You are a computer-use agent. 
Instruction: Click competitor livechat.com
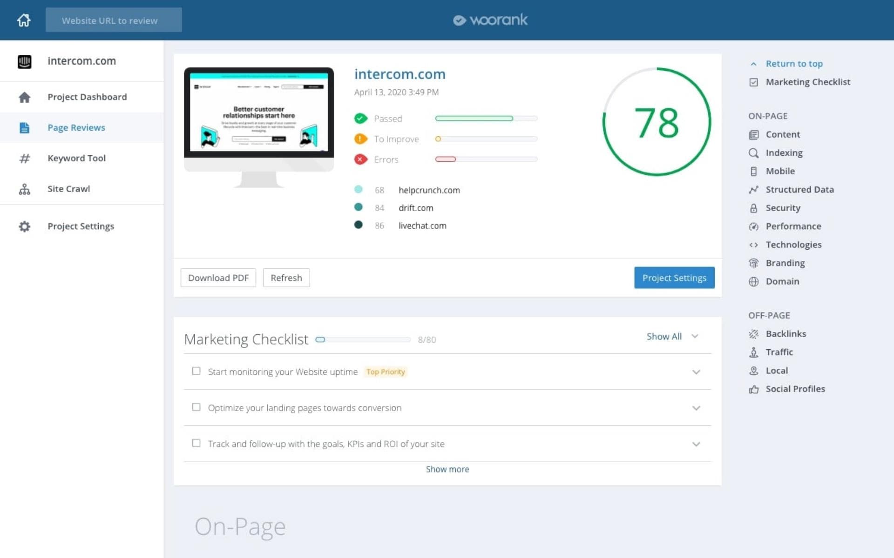tap(422, 226)
